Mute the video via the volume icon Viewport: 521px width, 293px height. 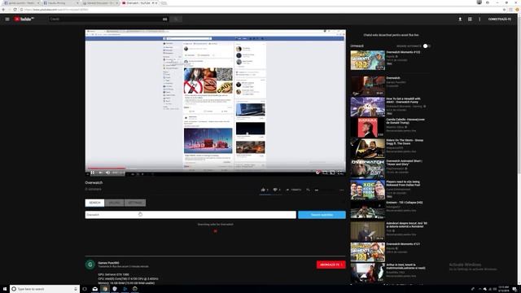coord(107,173)
